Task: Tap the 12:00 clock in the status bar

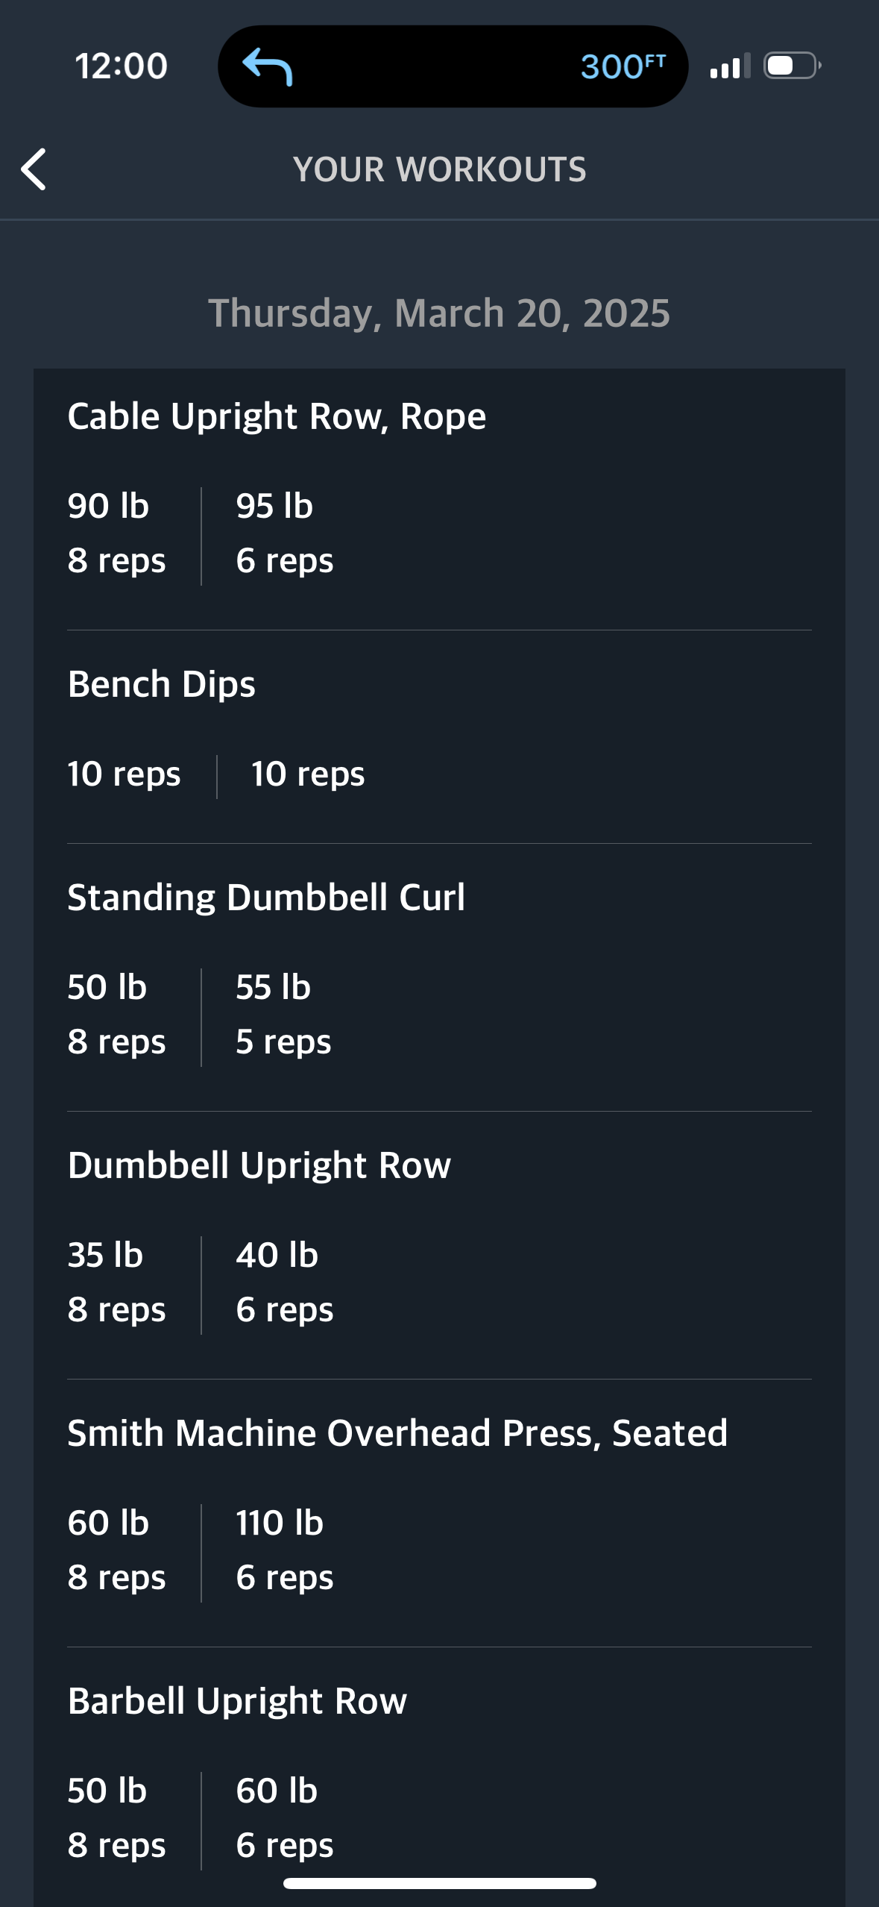Action: 122,66
